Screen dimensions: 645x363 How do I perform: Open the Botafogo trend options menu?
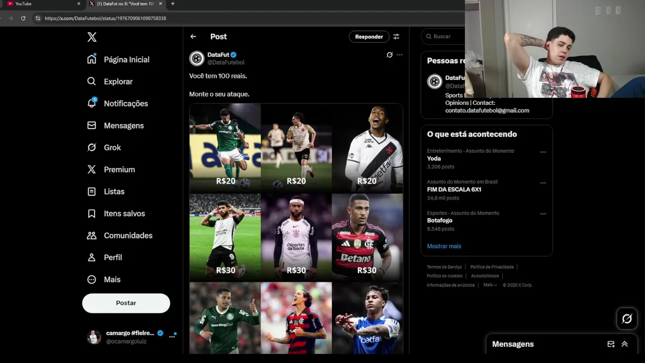(x=543, y=214)
